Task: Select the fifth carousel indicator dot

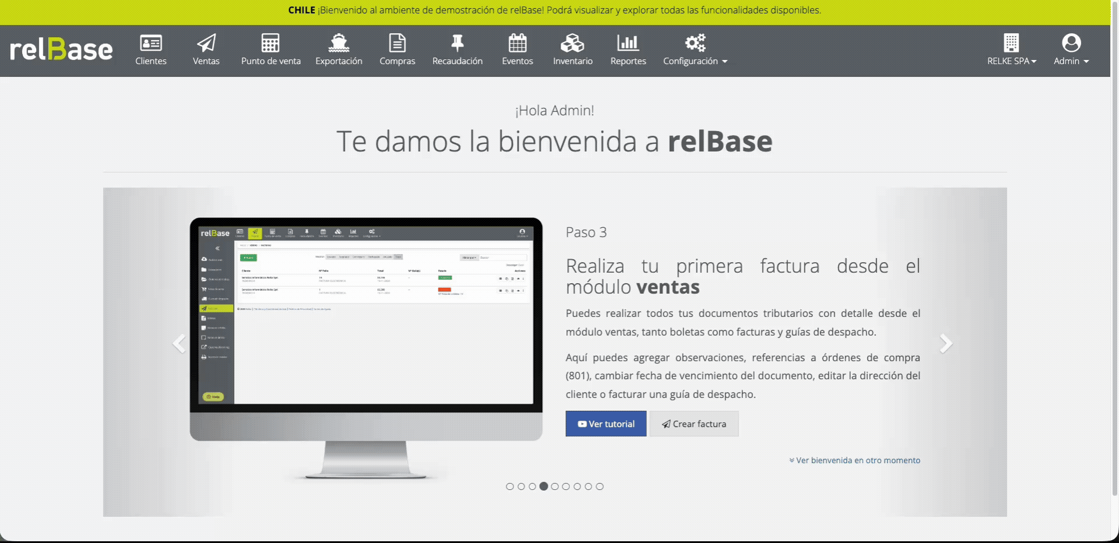Action: tap(555, 486)
